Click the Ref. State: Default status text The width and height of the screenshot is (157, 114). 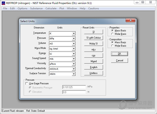tap(35, 111)
